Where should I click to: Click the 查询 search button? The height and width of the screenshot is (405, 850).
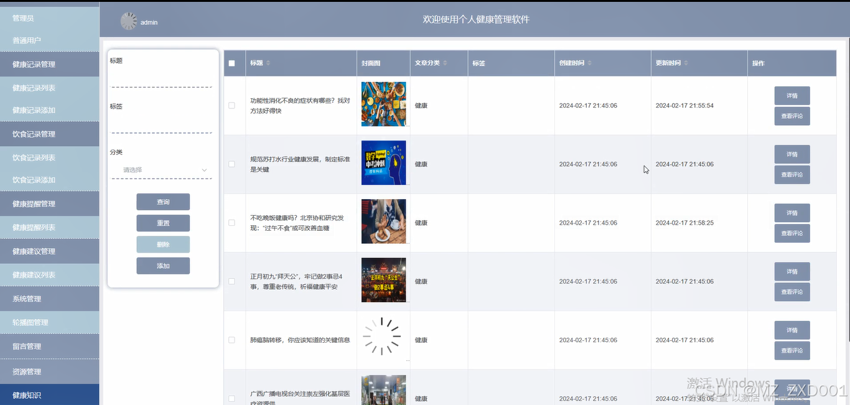(x=163, y=202)
